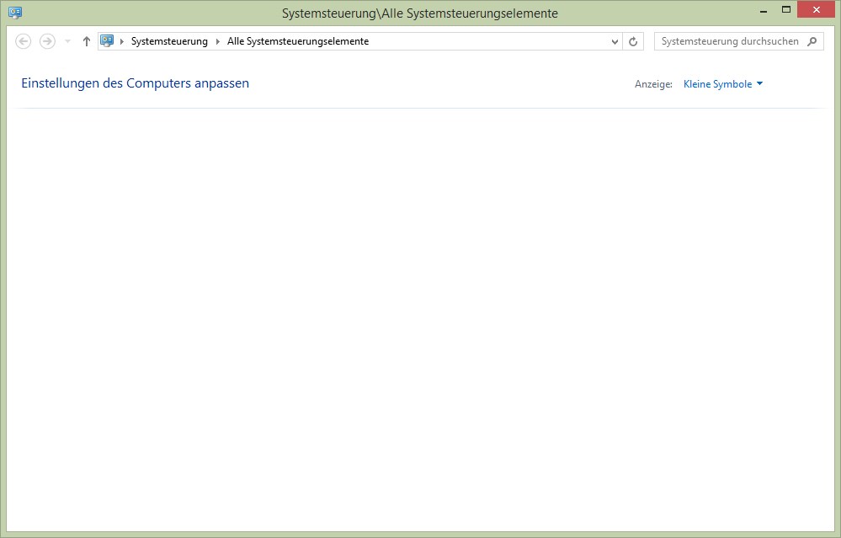
Task: Close the Systemsteuerung window
Action: pos(816,9)
